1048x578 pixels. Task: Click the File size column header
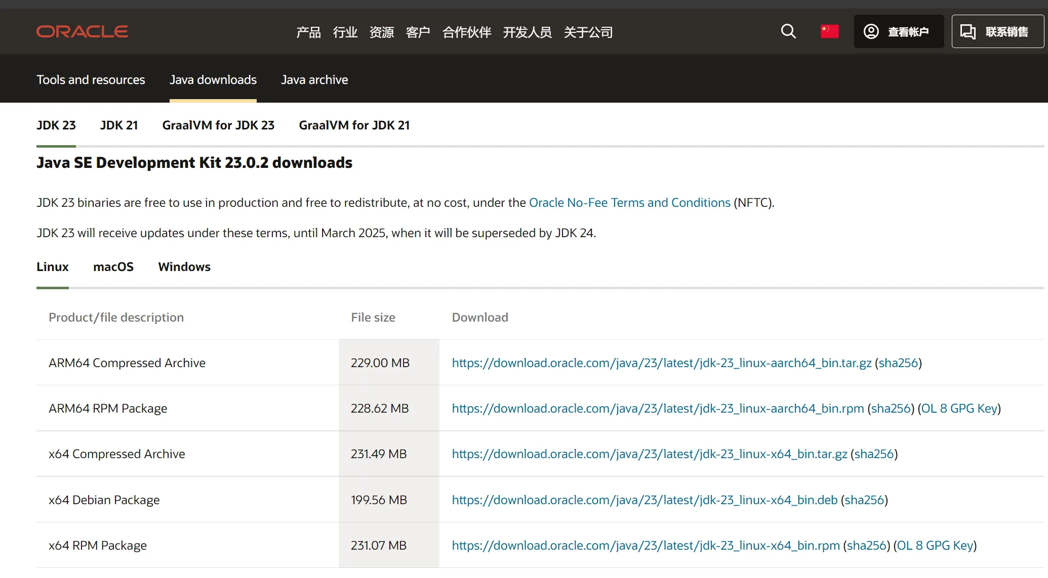tap(373, 318)
